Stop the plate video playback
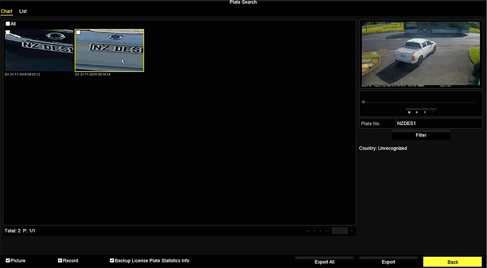 click(409, 112)
